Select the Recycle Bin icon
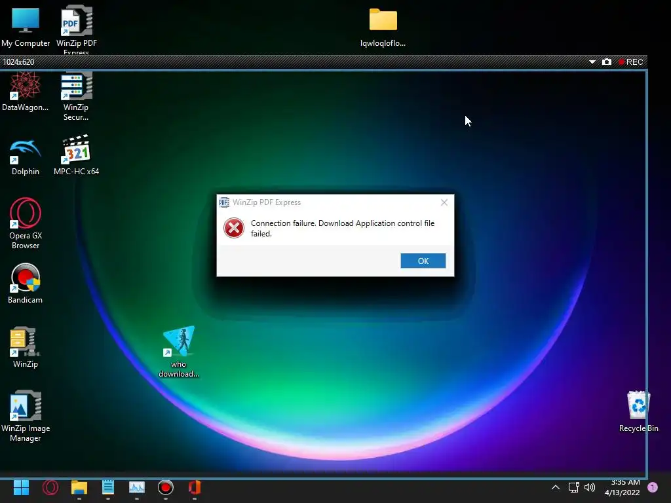This screenshot has width=671, height=503. pyautogui.click(x=638, y=411)
